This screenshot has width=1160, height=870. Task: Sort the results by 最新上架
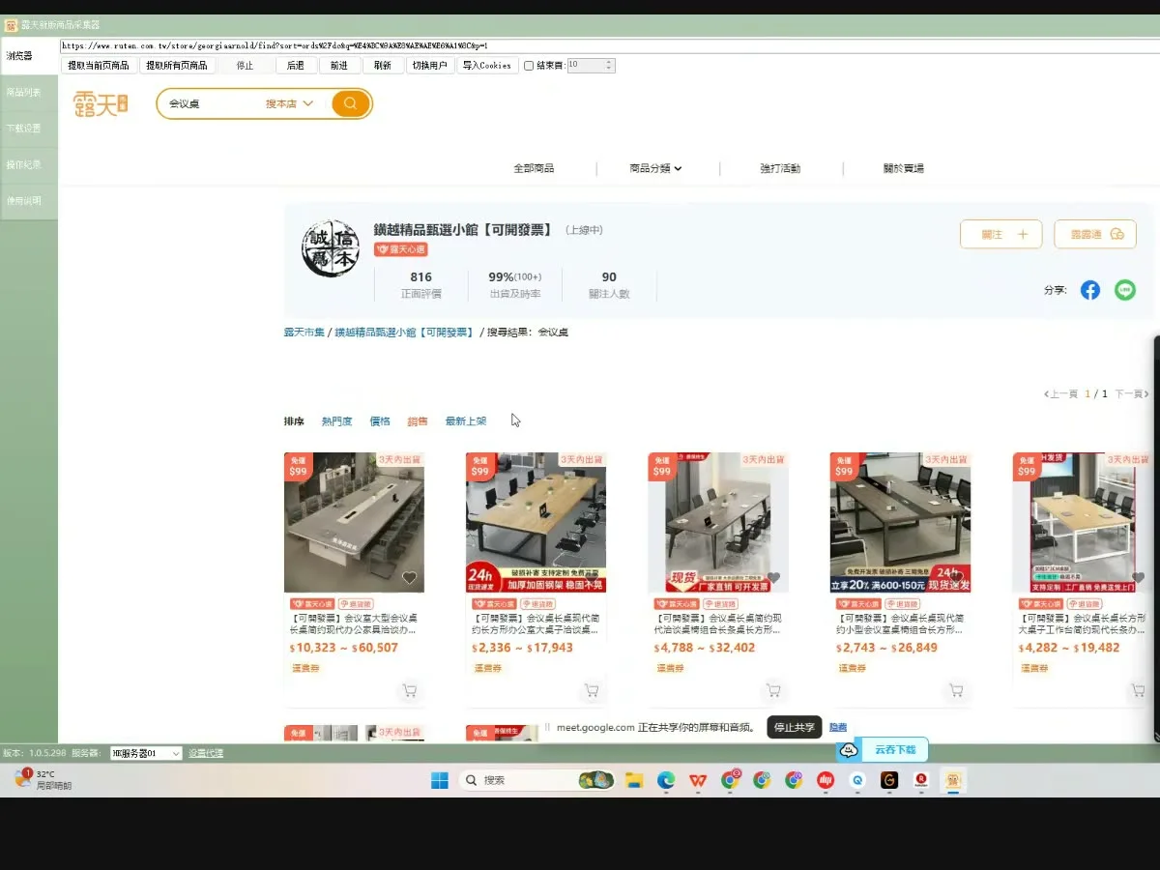click(x=466, y=421)
